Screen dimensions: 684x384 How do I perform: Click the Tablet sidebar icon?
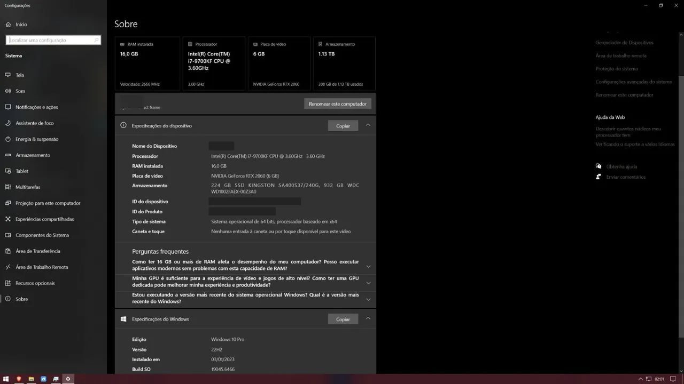(x=8, y=171)
